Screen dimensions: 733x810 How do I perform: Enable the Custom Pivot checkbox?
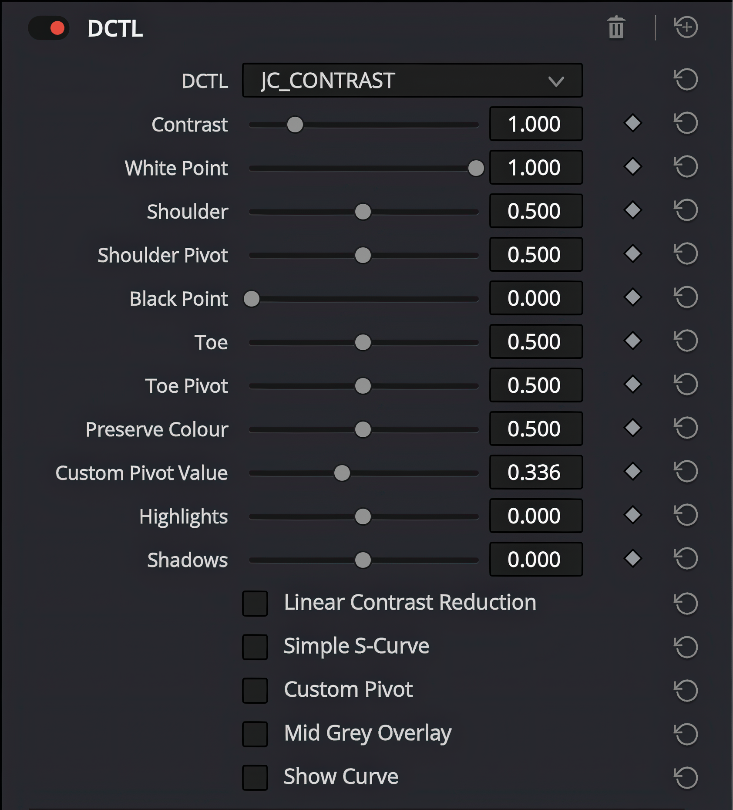pyautogui.click(x=255, y=690)
